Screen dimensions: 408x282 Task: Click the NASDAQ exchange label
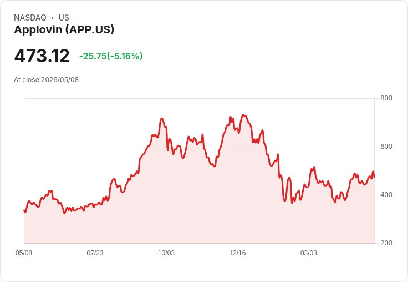[30, 18]
